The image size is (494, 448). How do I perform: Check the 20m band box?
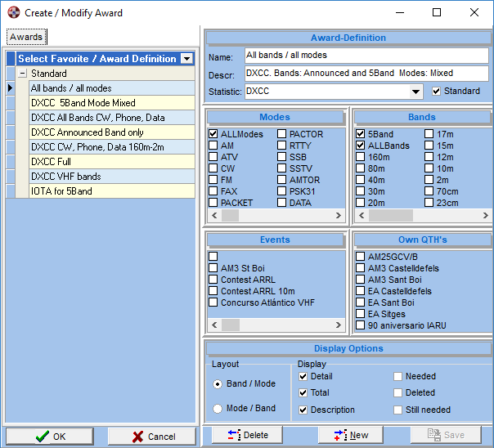pyautogui.click(x=361, y=203)
